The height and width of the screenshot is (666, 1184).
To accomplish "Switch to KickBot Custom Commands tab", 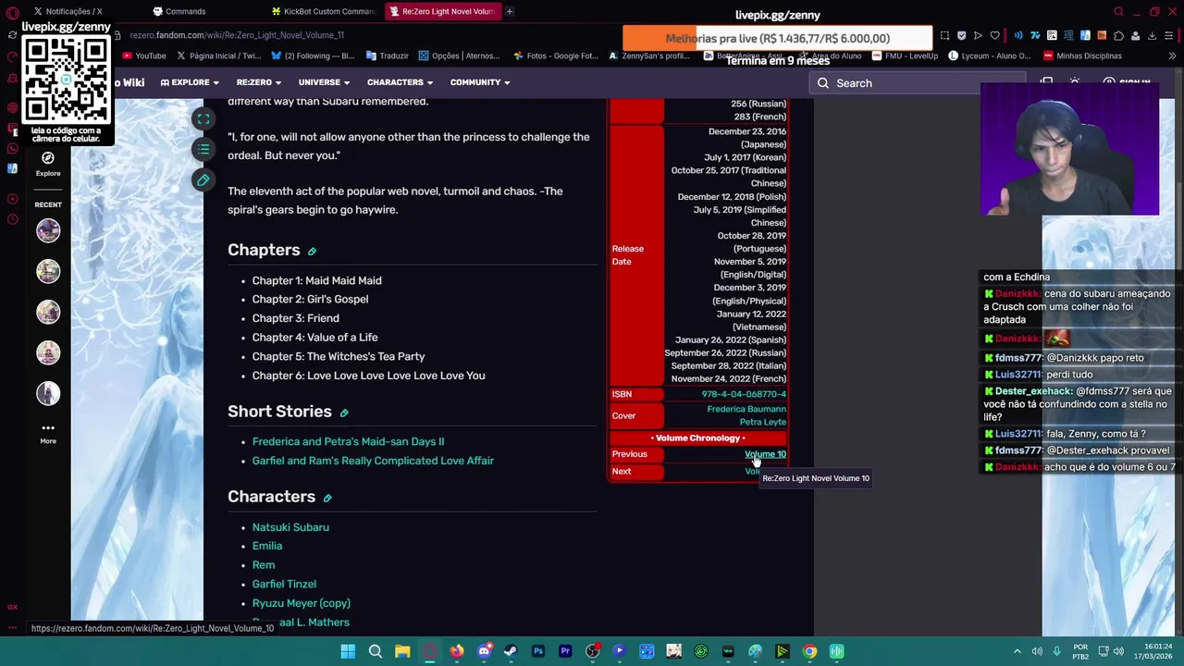I will [x=323, y=11].
